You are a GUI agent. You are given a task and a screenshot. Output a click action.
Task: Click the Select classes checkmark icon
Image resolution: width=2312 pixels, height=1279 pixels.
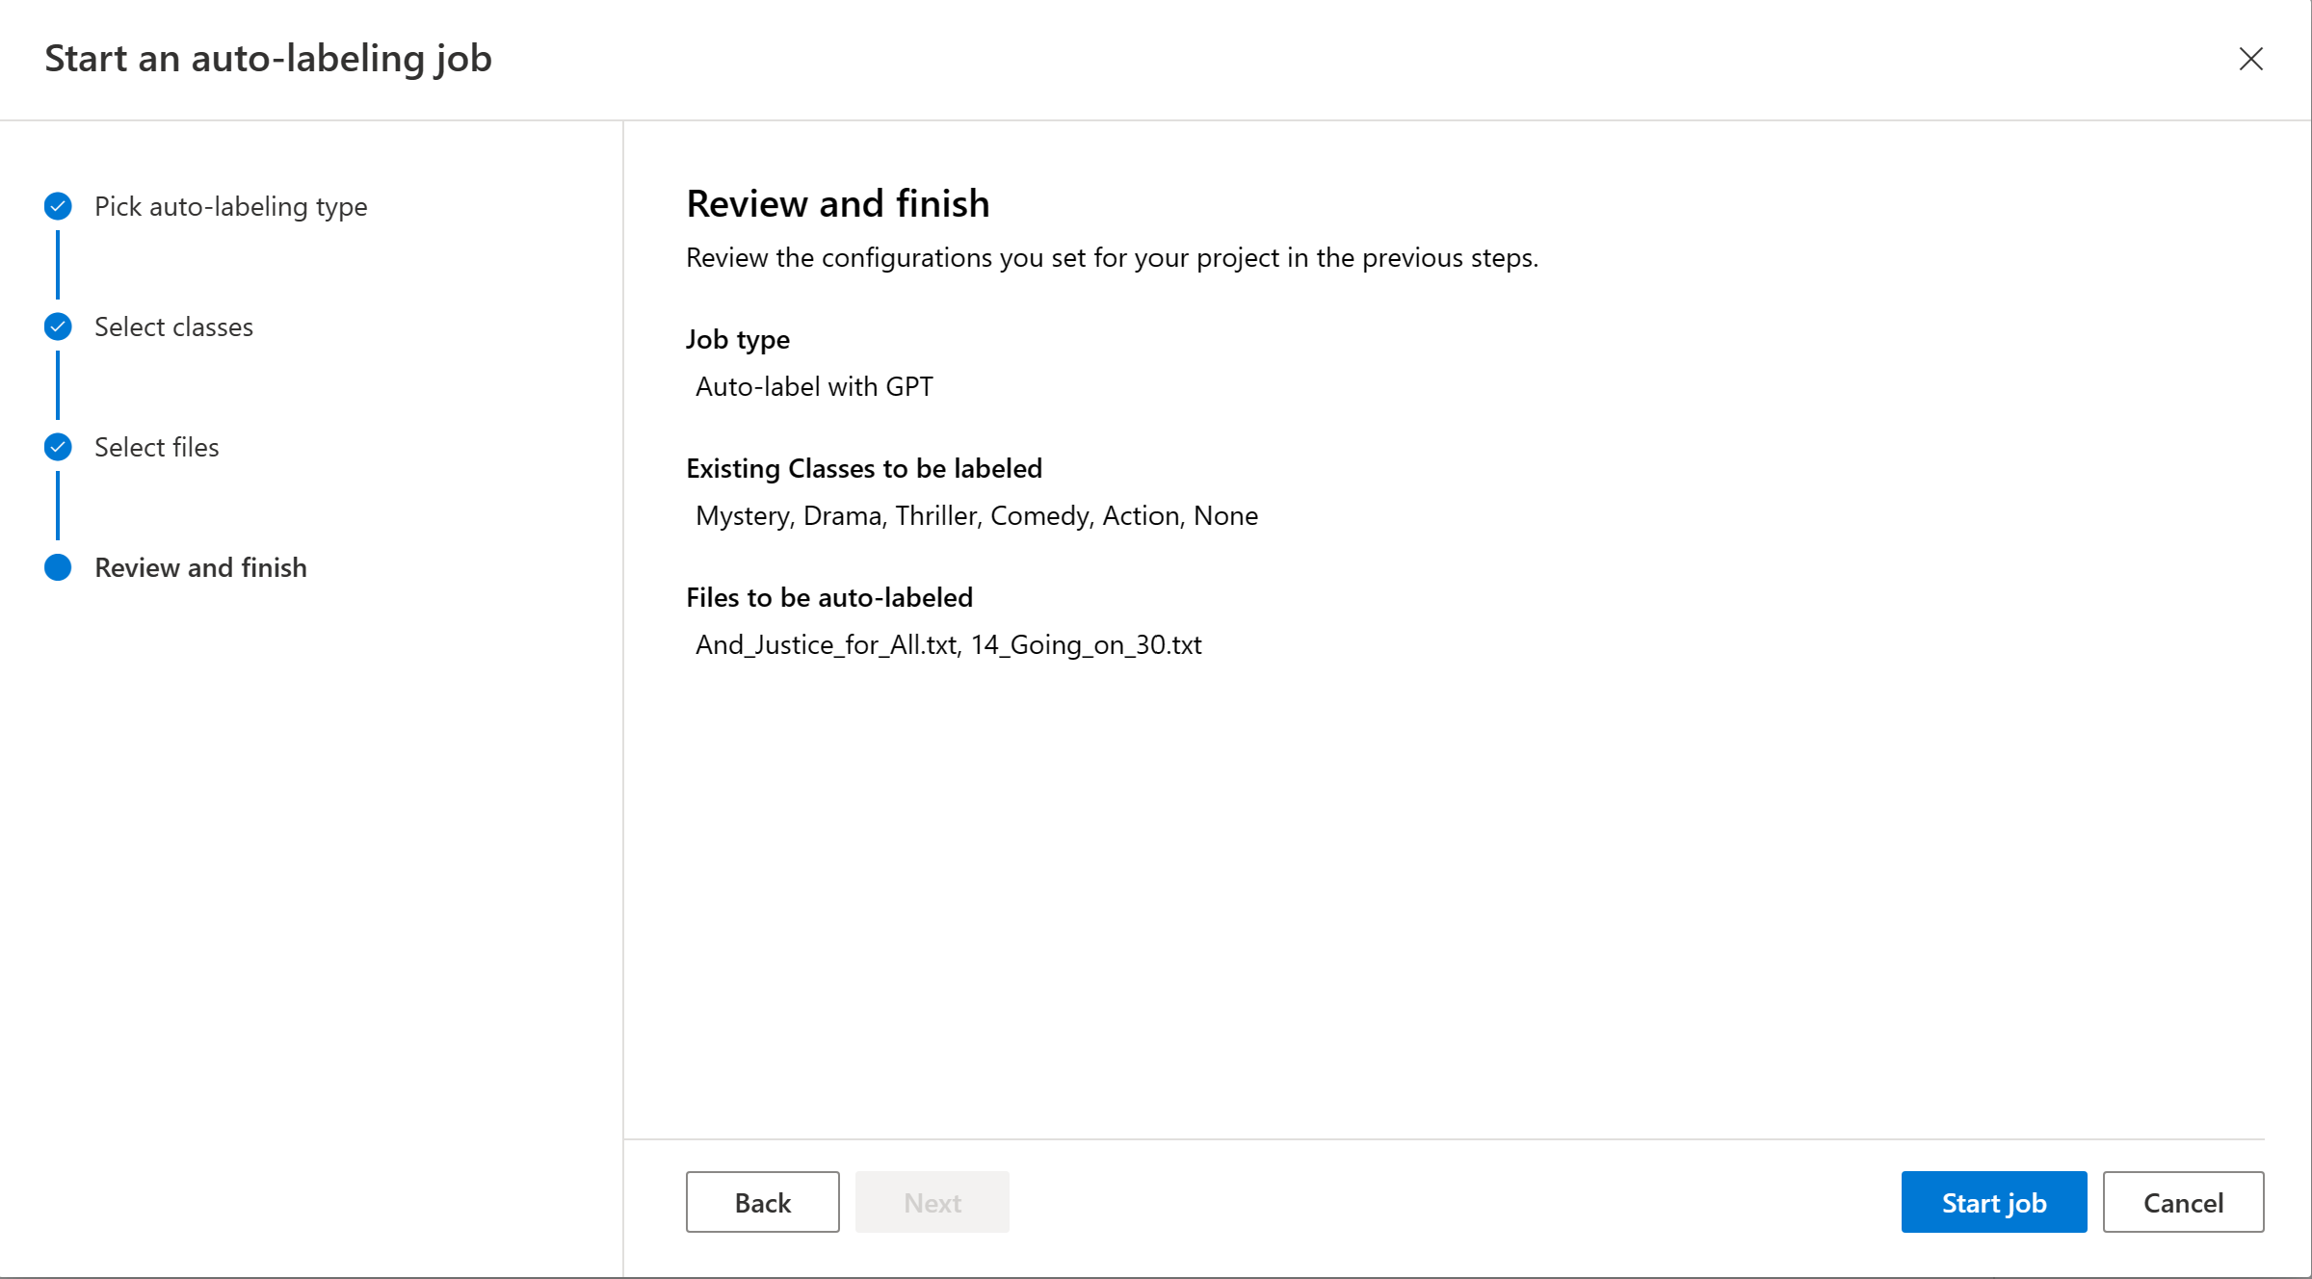click(58, 326)
